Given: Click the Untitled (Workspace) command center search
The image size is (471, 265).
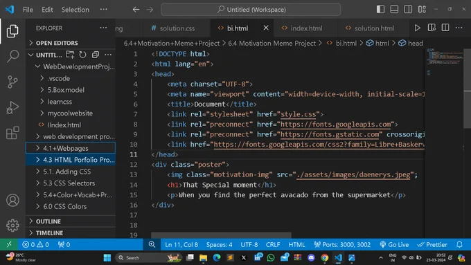Looking at the screenshot, I should (x=251, y=10).
